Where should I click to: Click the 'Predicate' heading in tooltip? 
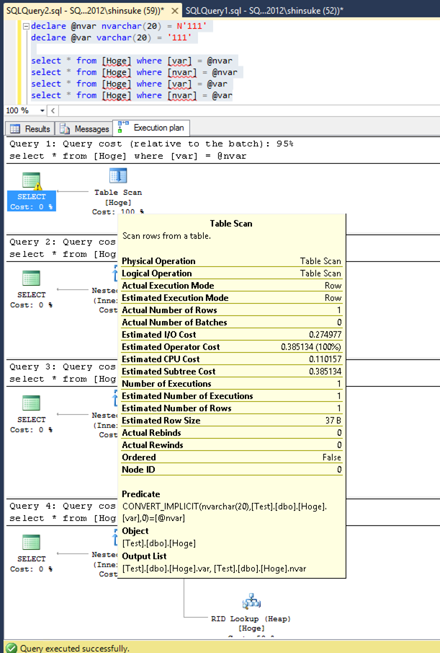(141, 494)
